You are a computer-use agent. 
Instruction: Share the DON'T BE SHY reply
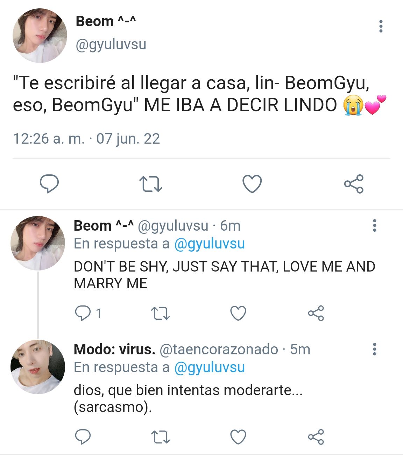pyautogui.click(x=316, y=313)
